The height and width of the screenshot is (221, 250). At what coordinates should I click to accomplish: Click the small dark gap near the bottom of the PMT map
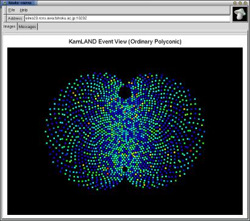[124, 169]
